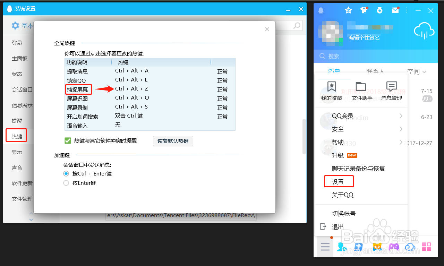Click hotkey Ctrl + Alt + O for 屏幕识图
Screen dimensions: 444x266
point(132,98)
